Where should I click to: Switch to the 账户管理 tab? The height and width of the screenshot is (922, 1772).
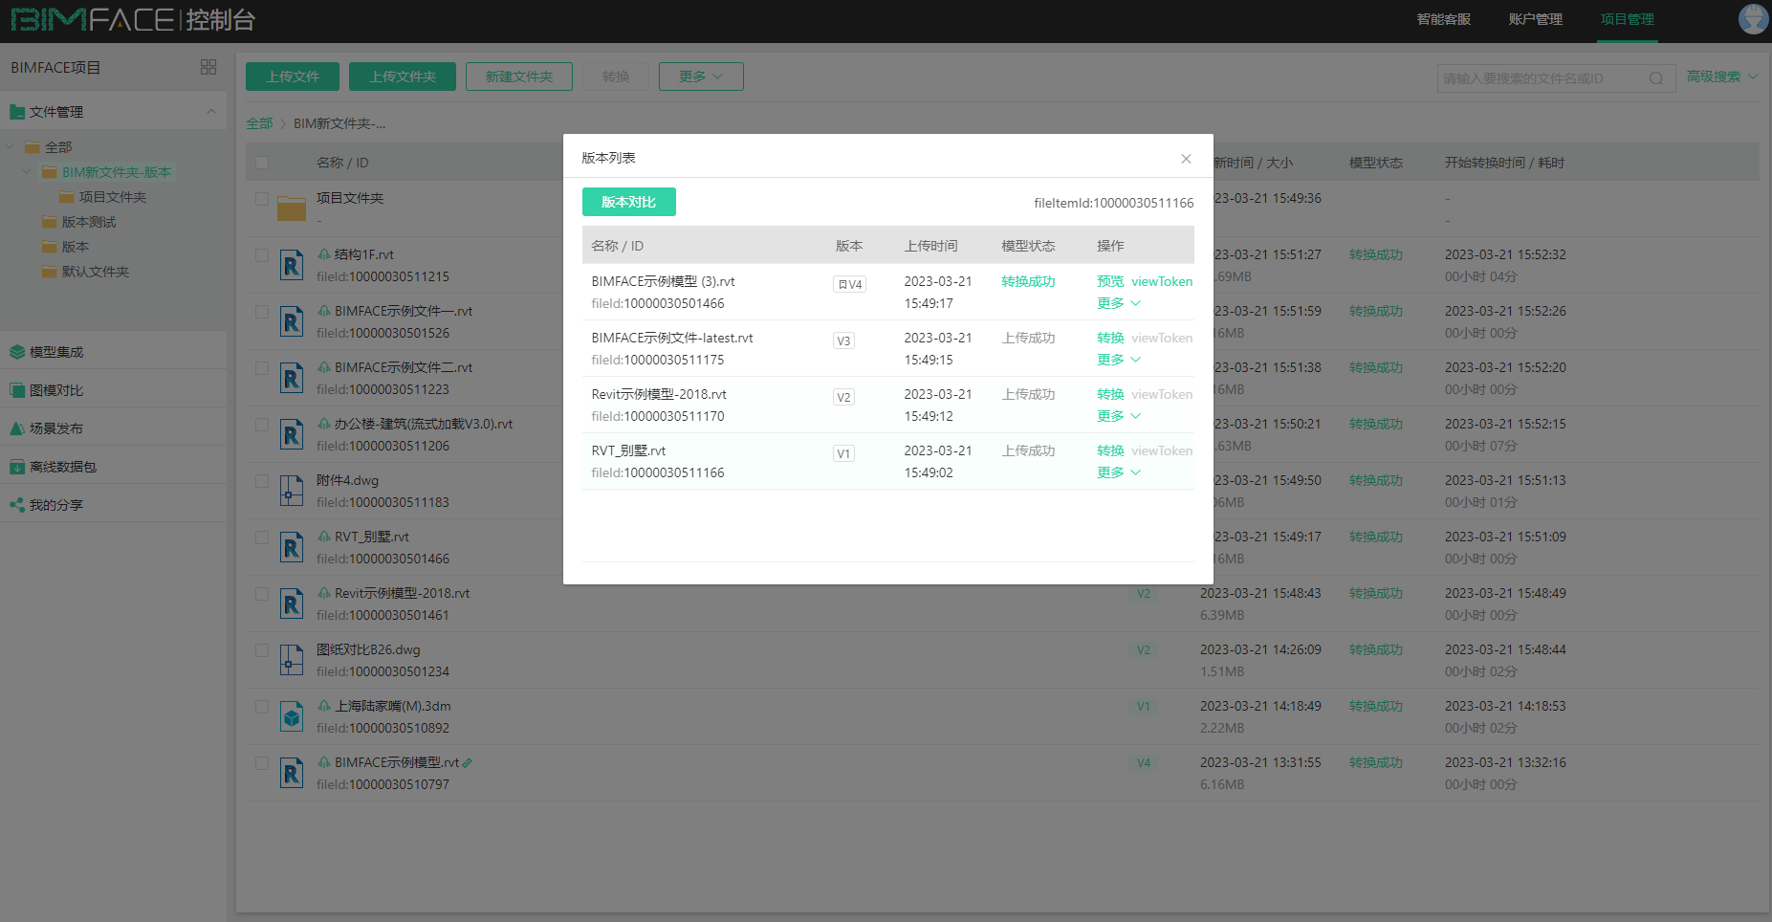click(x=1535, y=19)
